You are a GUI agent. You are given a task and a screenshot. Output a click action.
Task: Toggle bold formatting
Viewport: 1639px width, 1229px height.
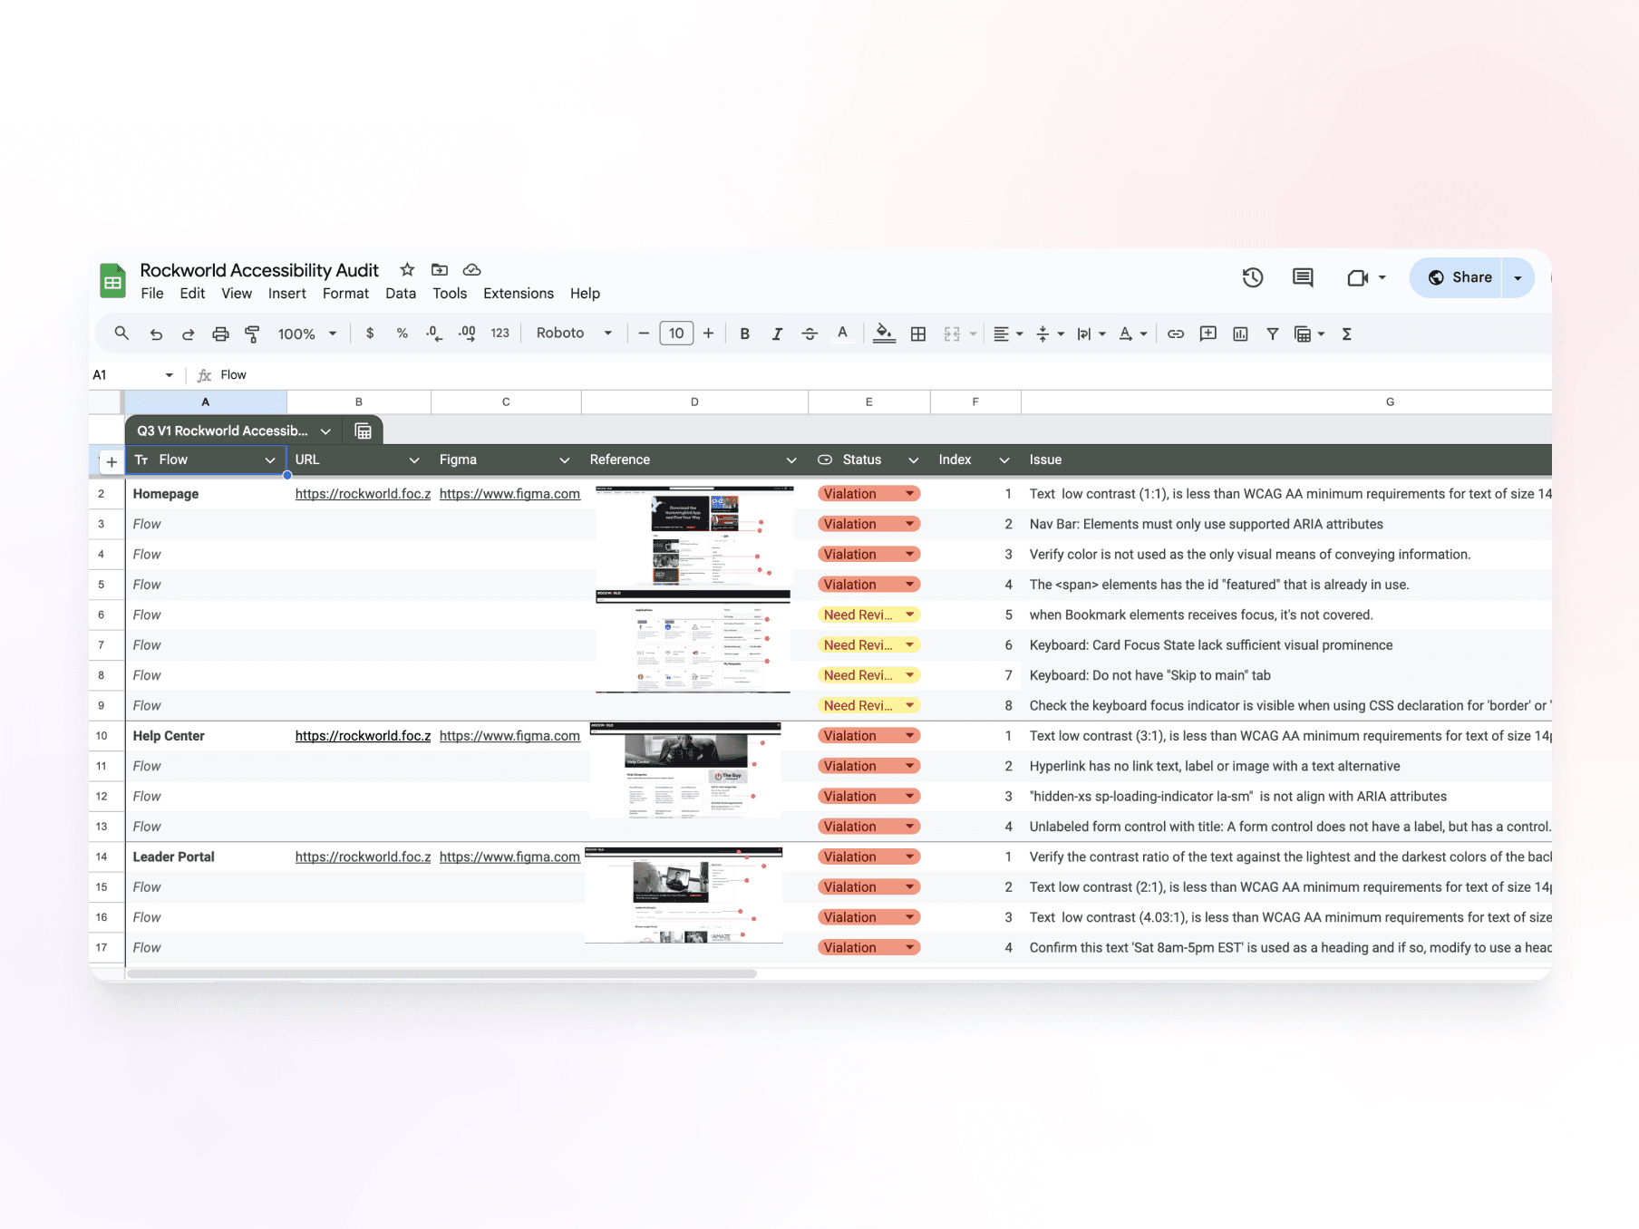coord(744,334)
